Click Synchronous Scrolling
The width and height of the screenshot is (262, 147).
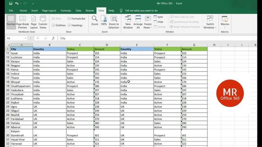[x=184, y=22]
